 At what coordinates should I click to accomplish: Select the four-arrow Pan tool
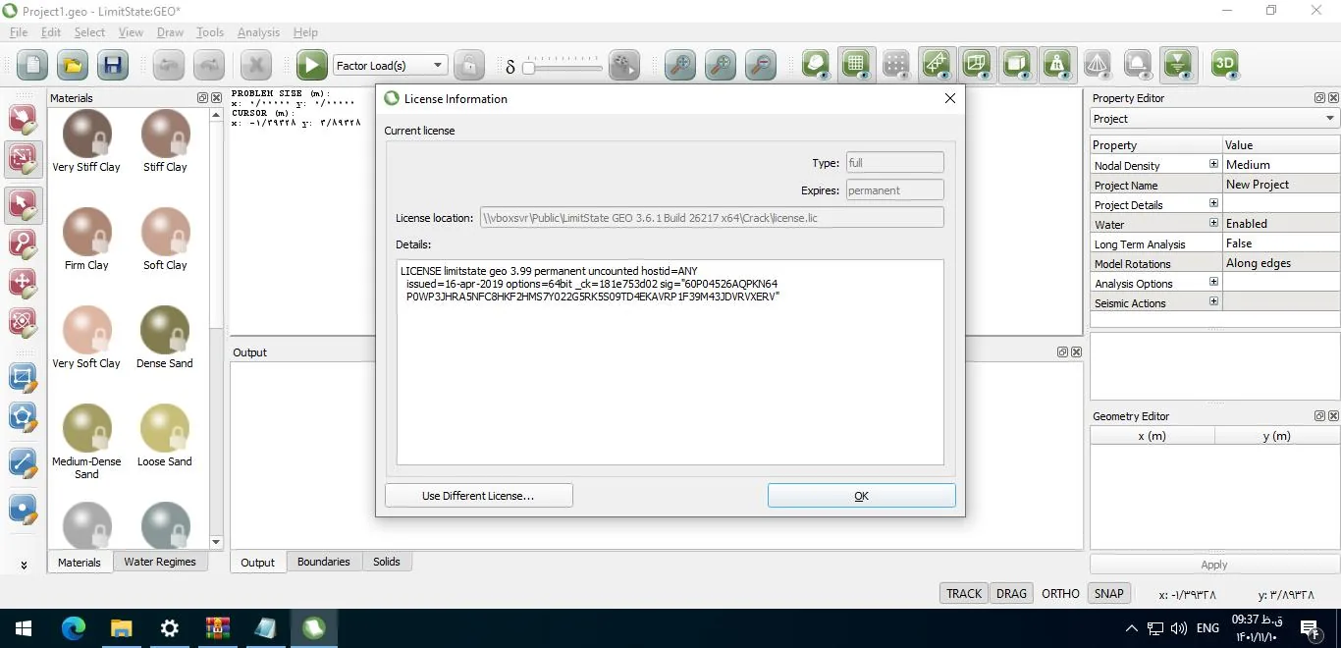click(23, 283)
